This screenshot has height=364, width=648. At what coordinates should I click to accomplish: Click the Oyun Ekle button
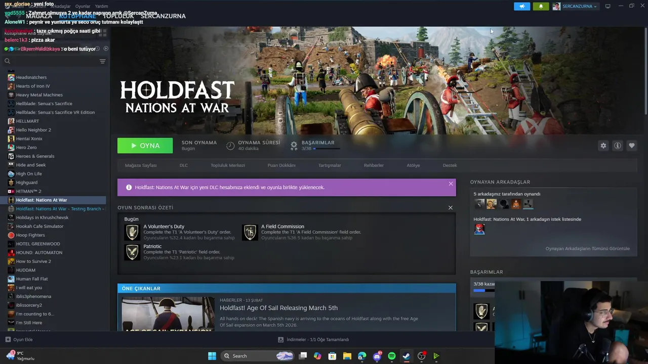coord(19,340)
